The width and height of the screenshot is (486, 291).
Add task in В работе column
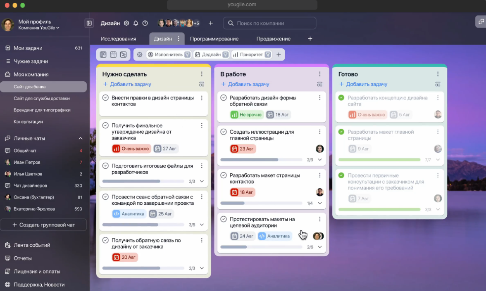[x=245, y=84]
